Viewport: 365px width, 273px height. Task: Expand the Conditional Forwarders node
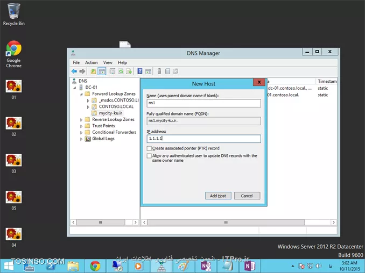pos(81,133)
